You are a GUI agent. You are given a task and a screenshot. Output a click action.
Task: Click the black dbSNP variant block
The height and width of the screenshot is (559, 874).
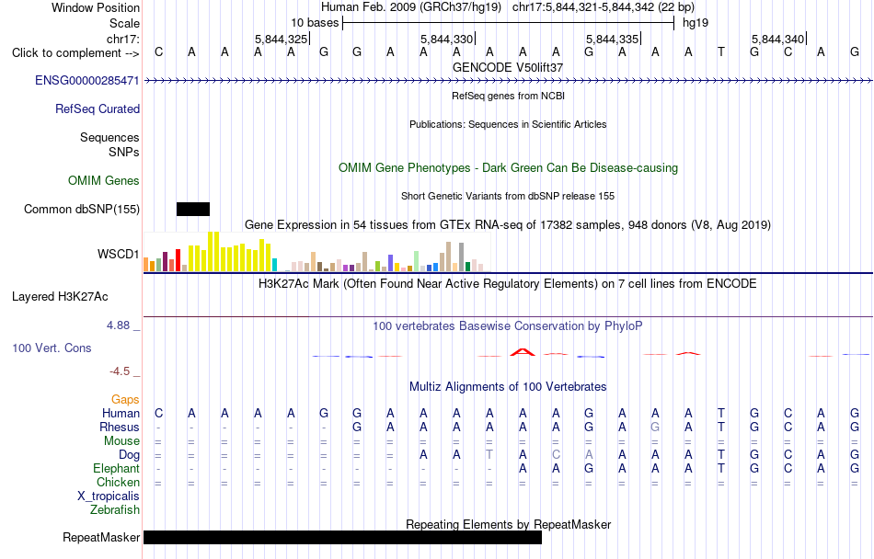(193, 210)
